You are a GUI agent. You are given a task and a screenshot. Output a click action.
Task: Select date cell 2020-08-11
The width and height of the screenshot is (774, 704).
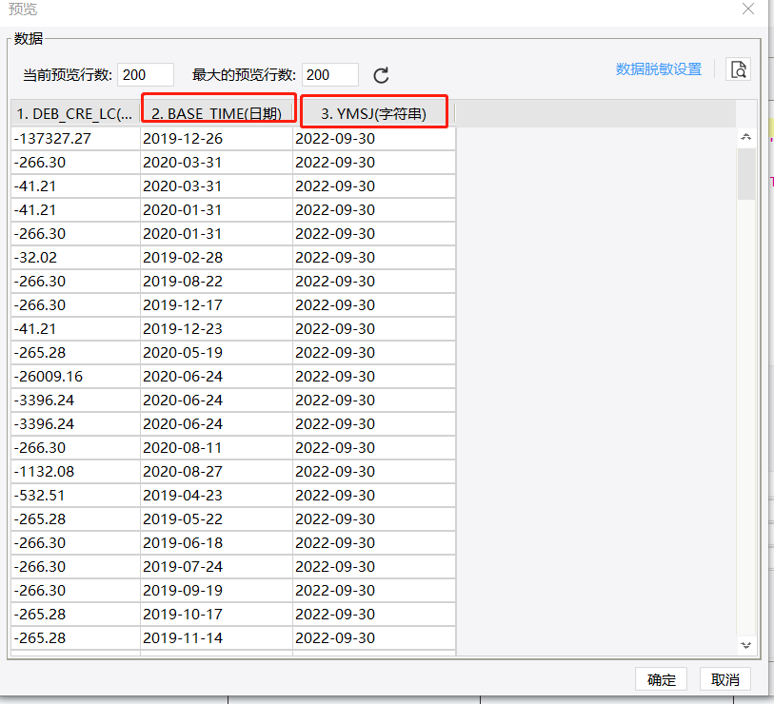coord(217,447)
